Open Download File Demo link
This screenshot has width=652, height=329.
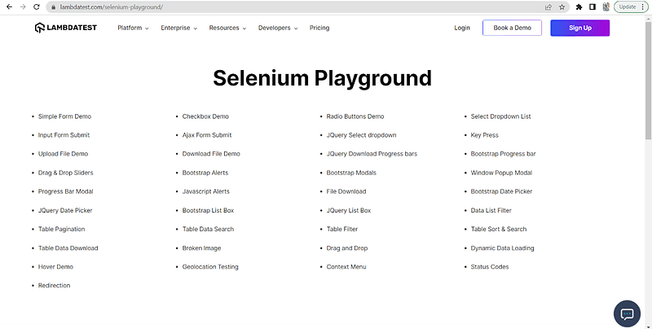coord(211,154)
